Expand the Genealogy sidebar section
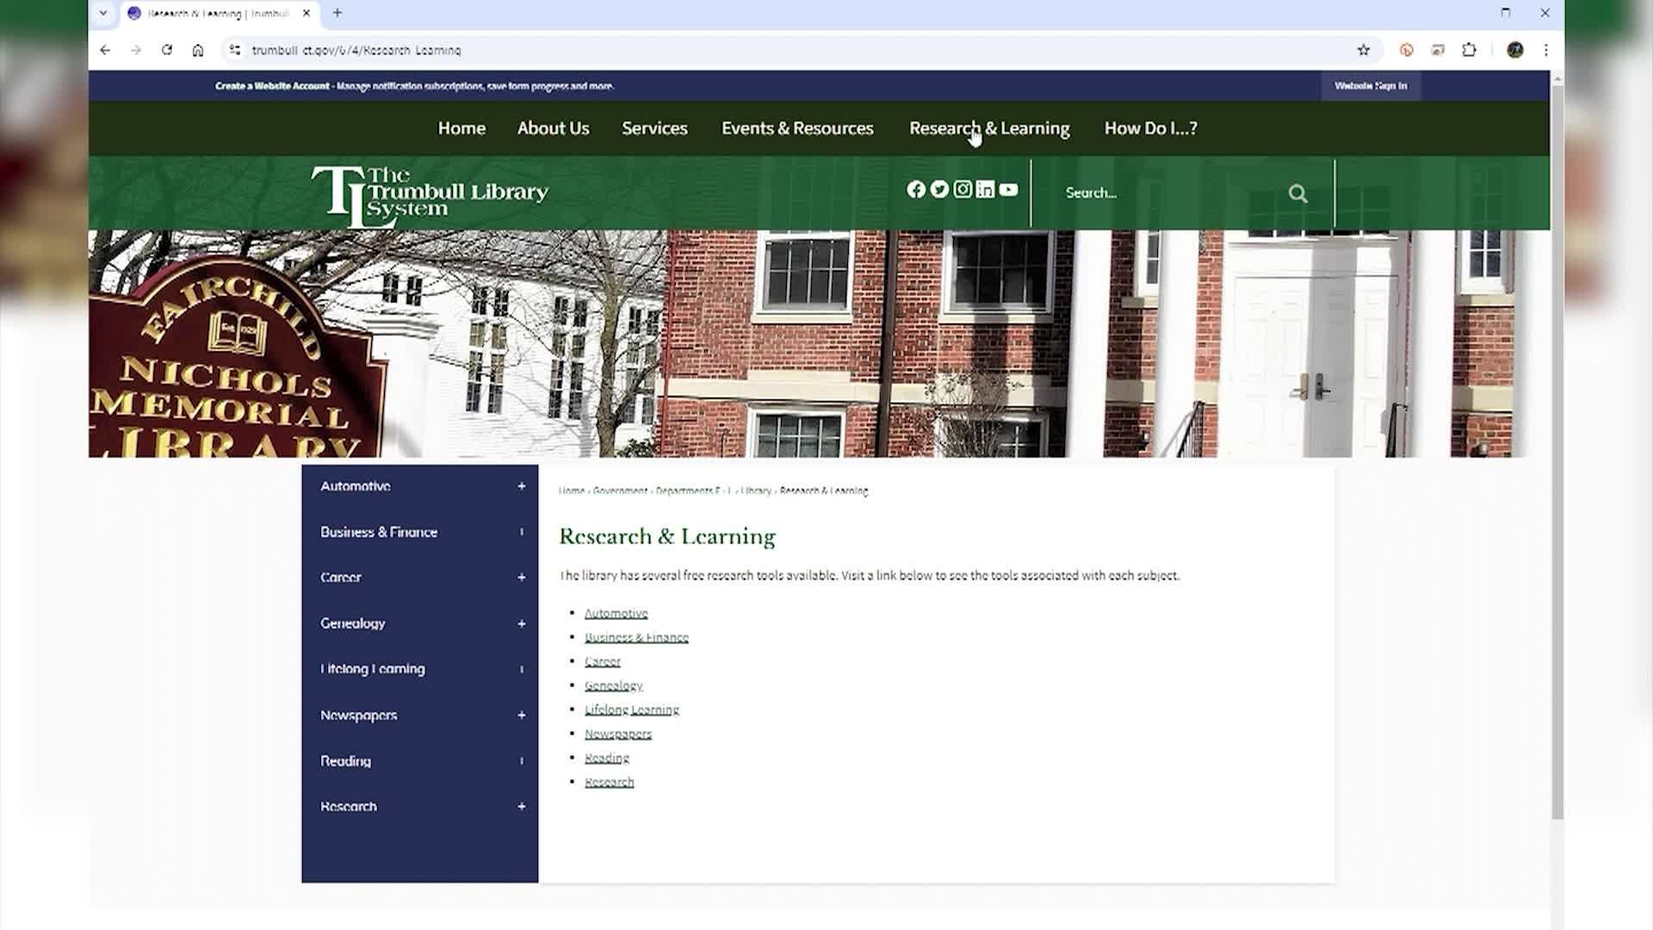Image resolution: width=1653 pixels, height=930 pixels. click(x=522, y=623)
